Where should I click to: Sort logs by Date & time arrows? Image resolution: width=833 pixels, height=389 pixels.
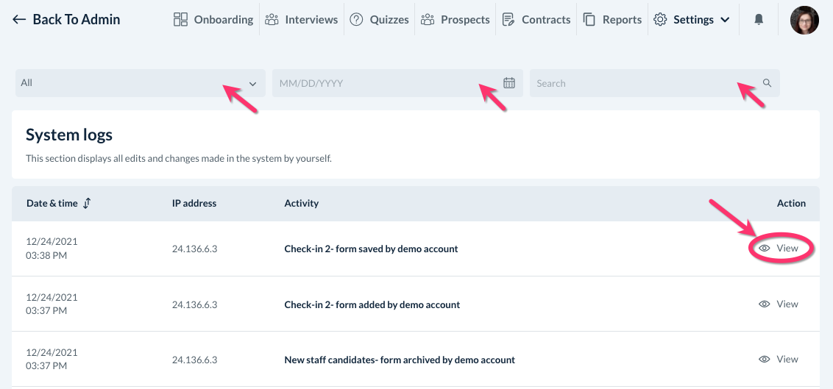[x=87, y=203]
